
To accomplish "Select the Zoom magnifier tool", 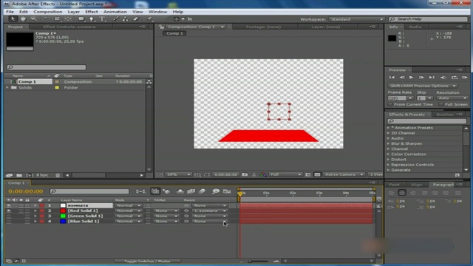I will [x=33, y=19].
